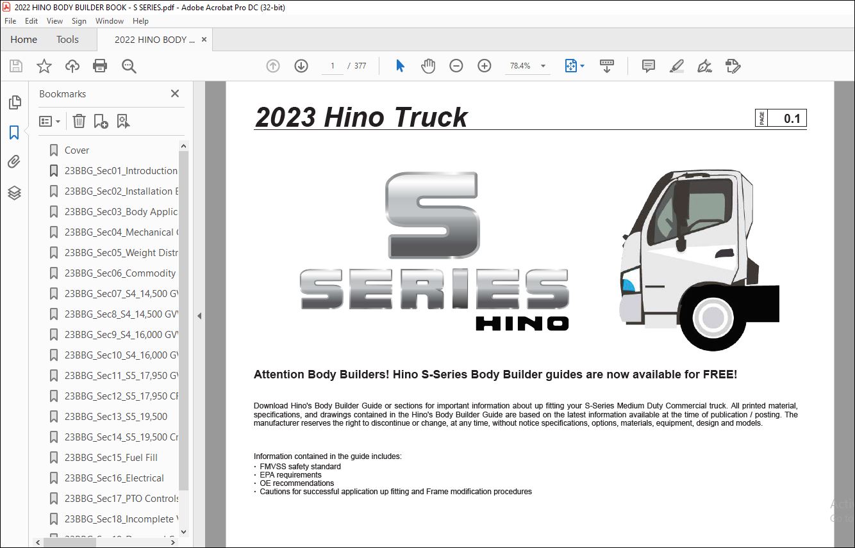Open the Help menu
This screenshot has width=855, height=548.
(x=140, y=21)
